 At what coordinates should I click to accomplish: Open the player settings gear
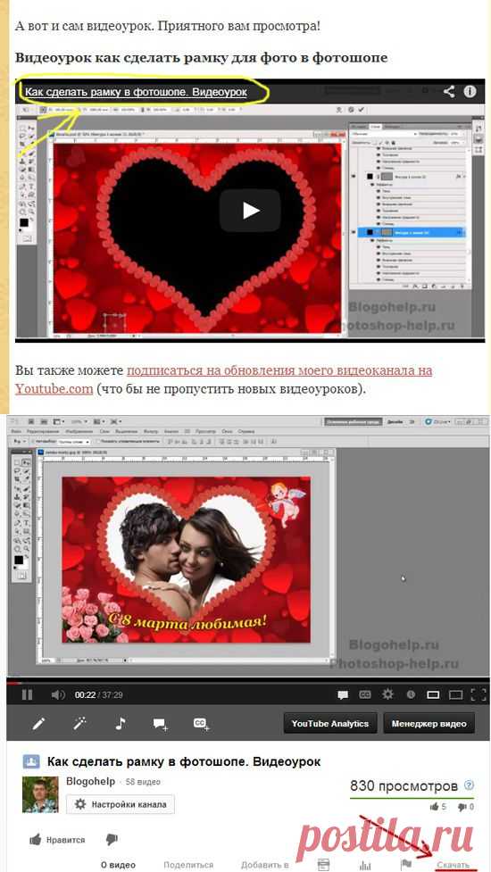pos(387,694)
